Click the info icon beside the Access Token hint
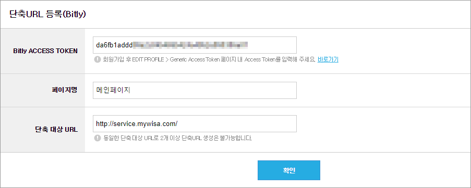The height and width of the screenshot is (188, 471). coord(98,59)
